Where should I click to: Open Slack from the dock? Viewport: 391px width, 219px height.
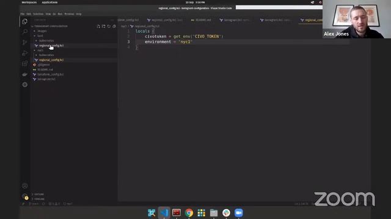226,213
